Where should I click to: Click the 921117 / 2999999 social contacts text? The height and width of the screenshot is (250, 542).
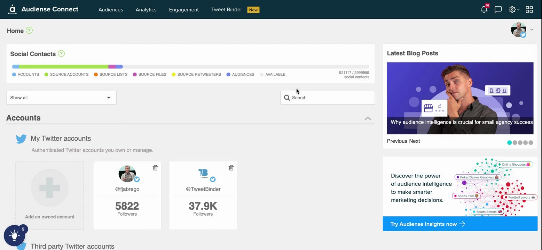point(354,75)
